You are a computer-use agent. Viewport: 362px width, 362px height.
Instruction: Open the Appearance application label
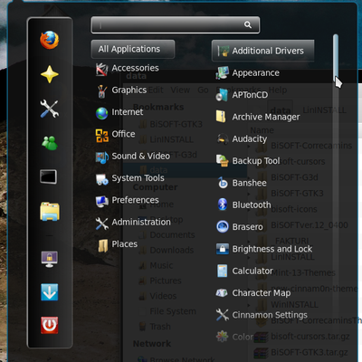point(255,73)
